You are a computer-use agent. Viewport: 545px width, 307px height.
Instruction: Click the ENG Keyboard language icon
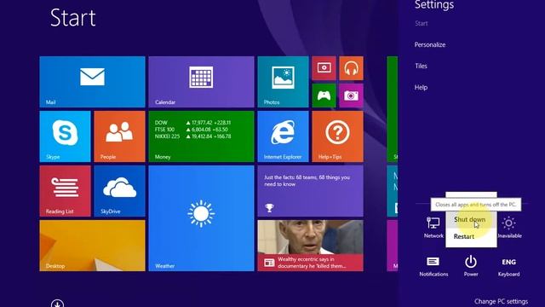509,266
